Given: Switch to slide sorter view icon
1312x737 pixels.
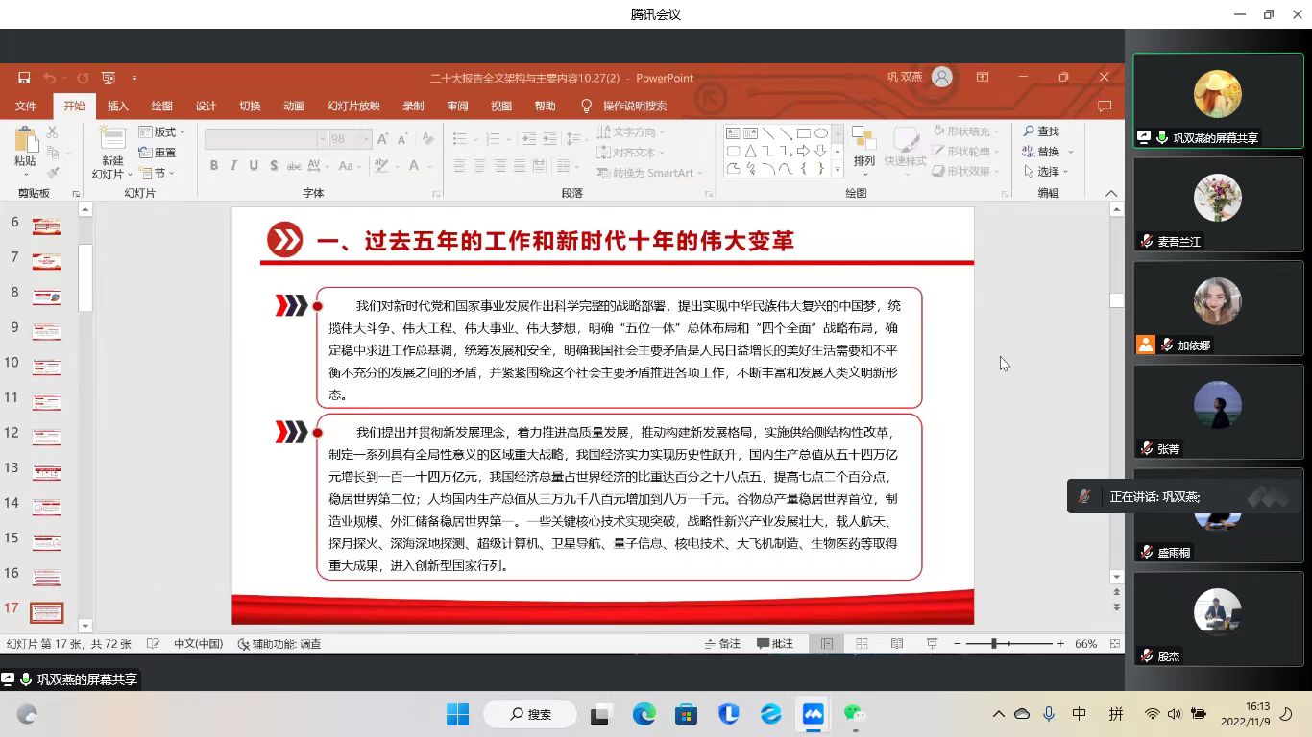Looking at the screenshot, I should click(862, 644).
